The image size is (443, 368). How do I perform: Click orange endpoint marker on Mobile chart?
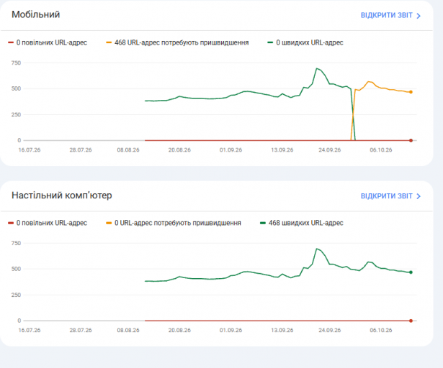(x=411, y=92)
